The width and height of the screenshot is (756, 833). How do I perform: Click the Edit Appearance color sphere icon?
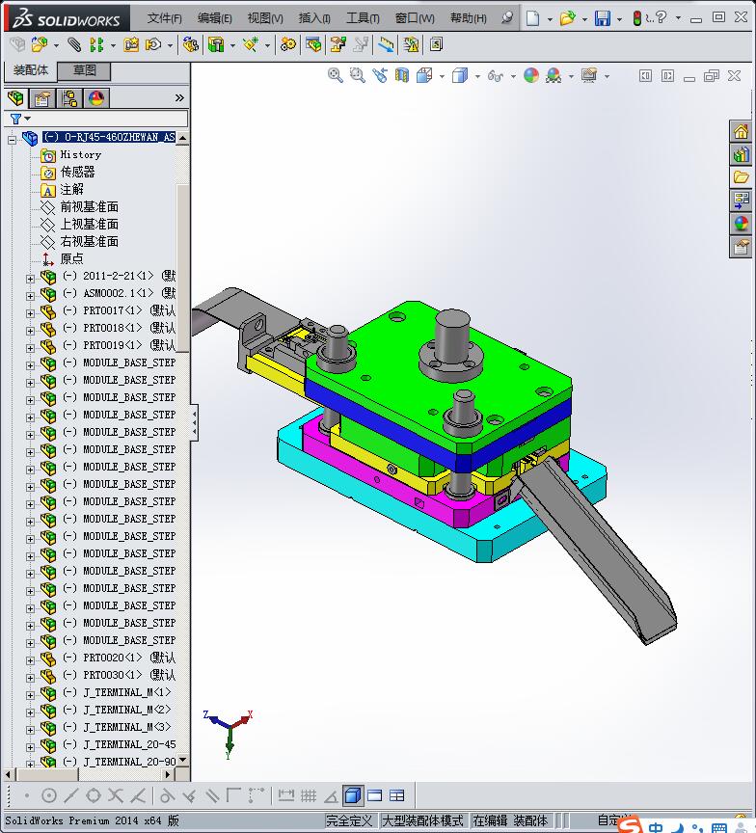click(531, 75)
